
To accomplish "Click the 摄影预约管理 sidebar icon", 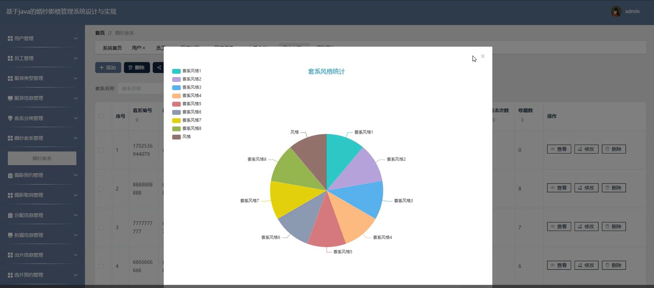I will 10,175.
